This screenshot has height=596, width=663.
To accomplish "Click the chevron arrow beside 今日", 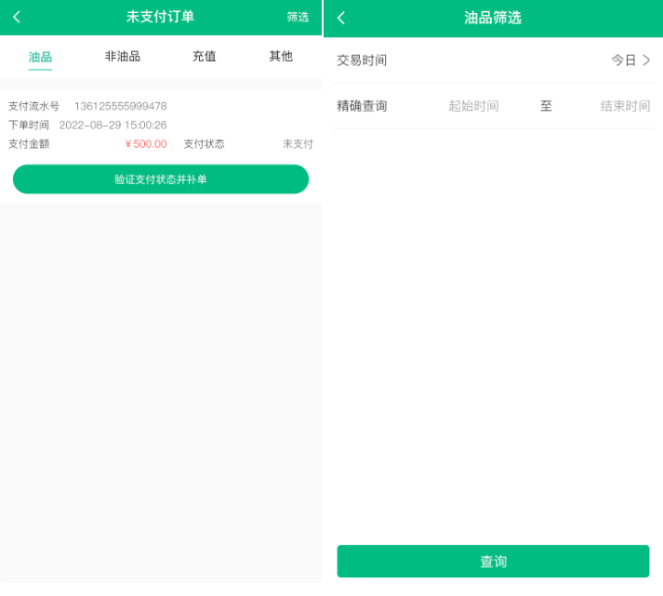I will [x=646, y=60].
